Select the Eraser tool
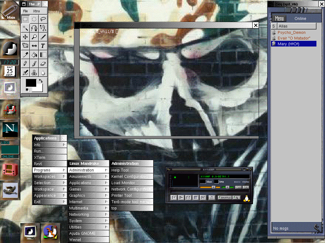Image resolution: width=325 pixels, height=243 pixels. click(43, 64)
